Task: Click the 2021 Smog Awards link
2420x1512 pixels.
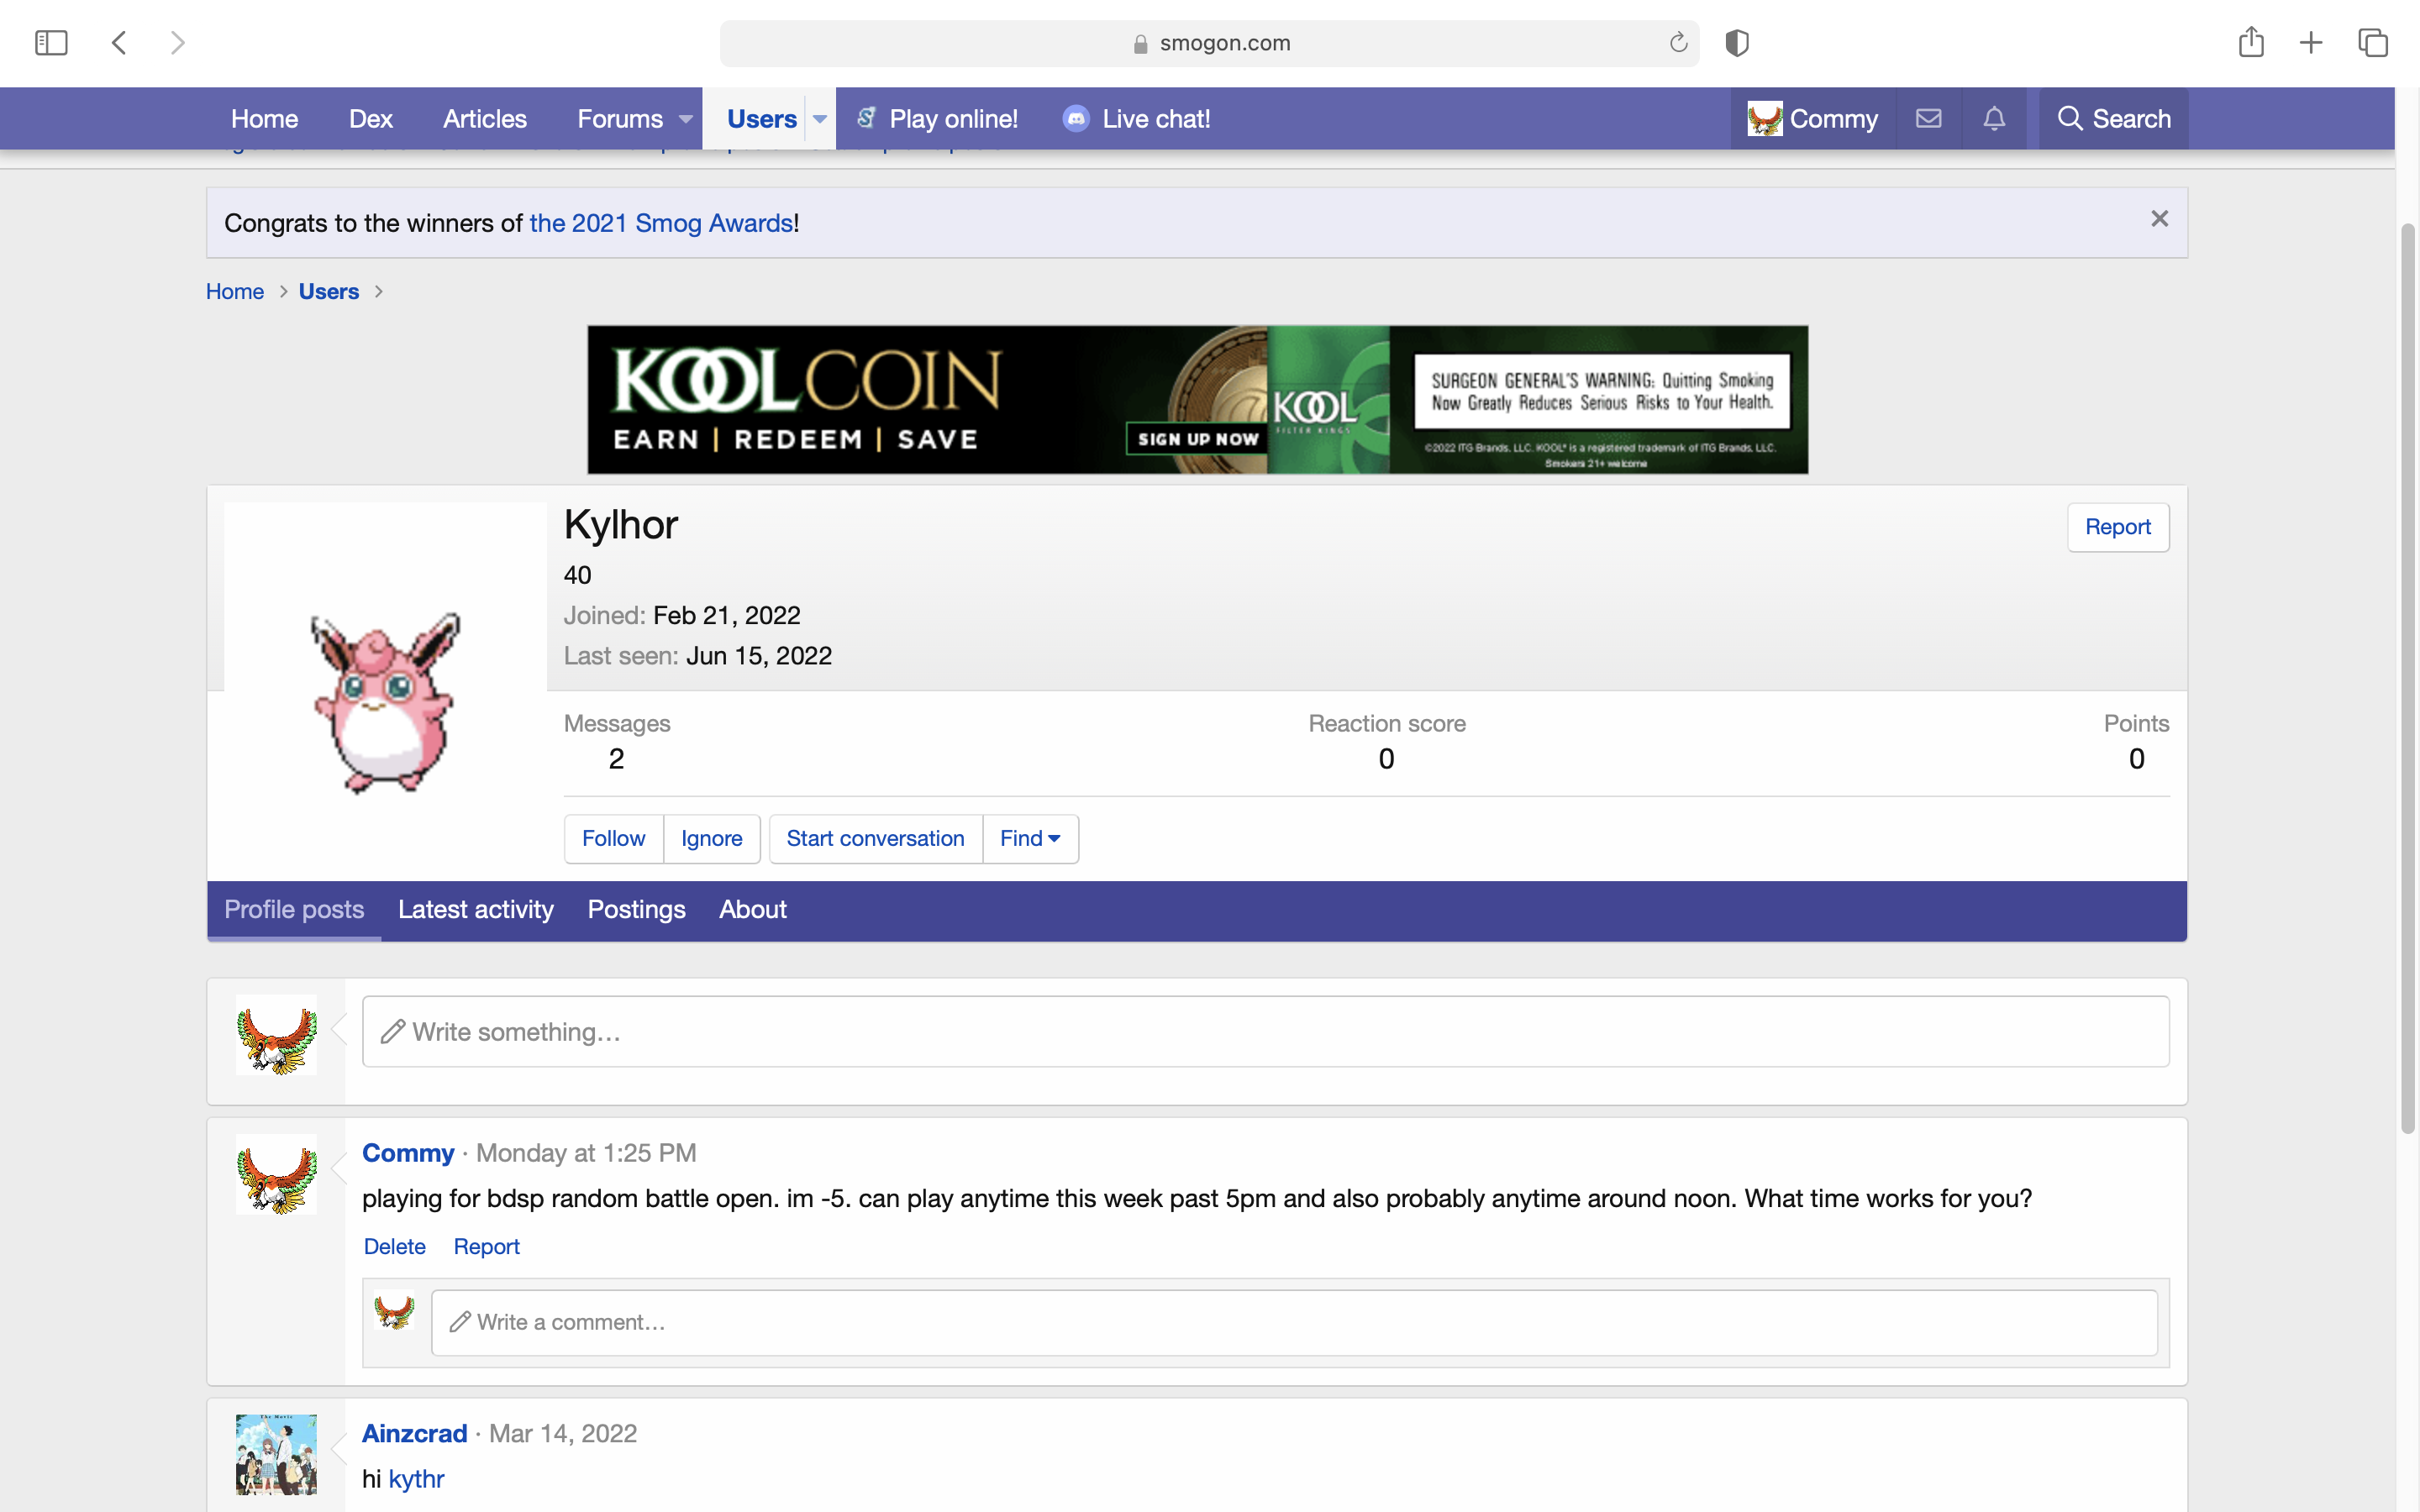Action: pyautogui.click(x=661, y=223)
